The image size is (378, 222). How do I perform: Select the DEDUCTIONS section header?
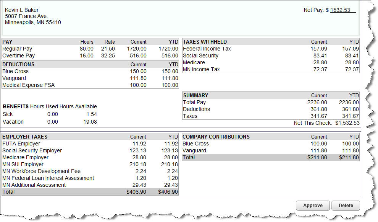click(x=18, y=64)
